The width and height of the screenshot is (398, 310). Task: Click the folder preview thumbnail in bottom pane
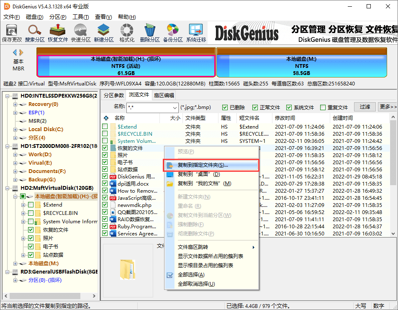(127, 270)
